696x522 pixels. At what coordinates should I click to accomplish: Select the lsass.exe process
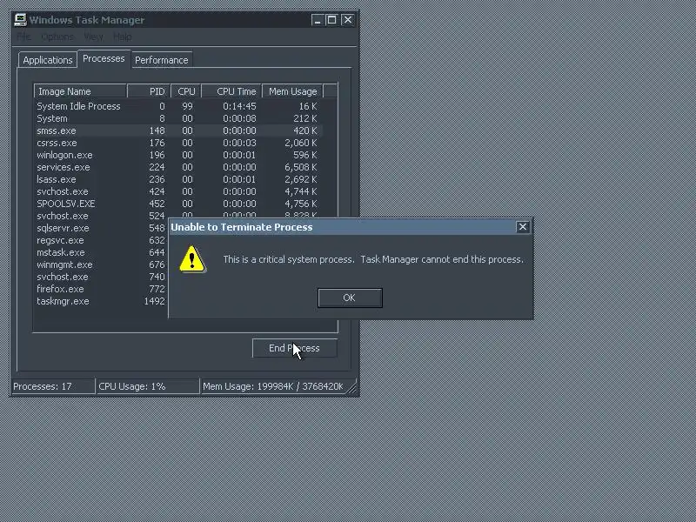coord(178,179)
